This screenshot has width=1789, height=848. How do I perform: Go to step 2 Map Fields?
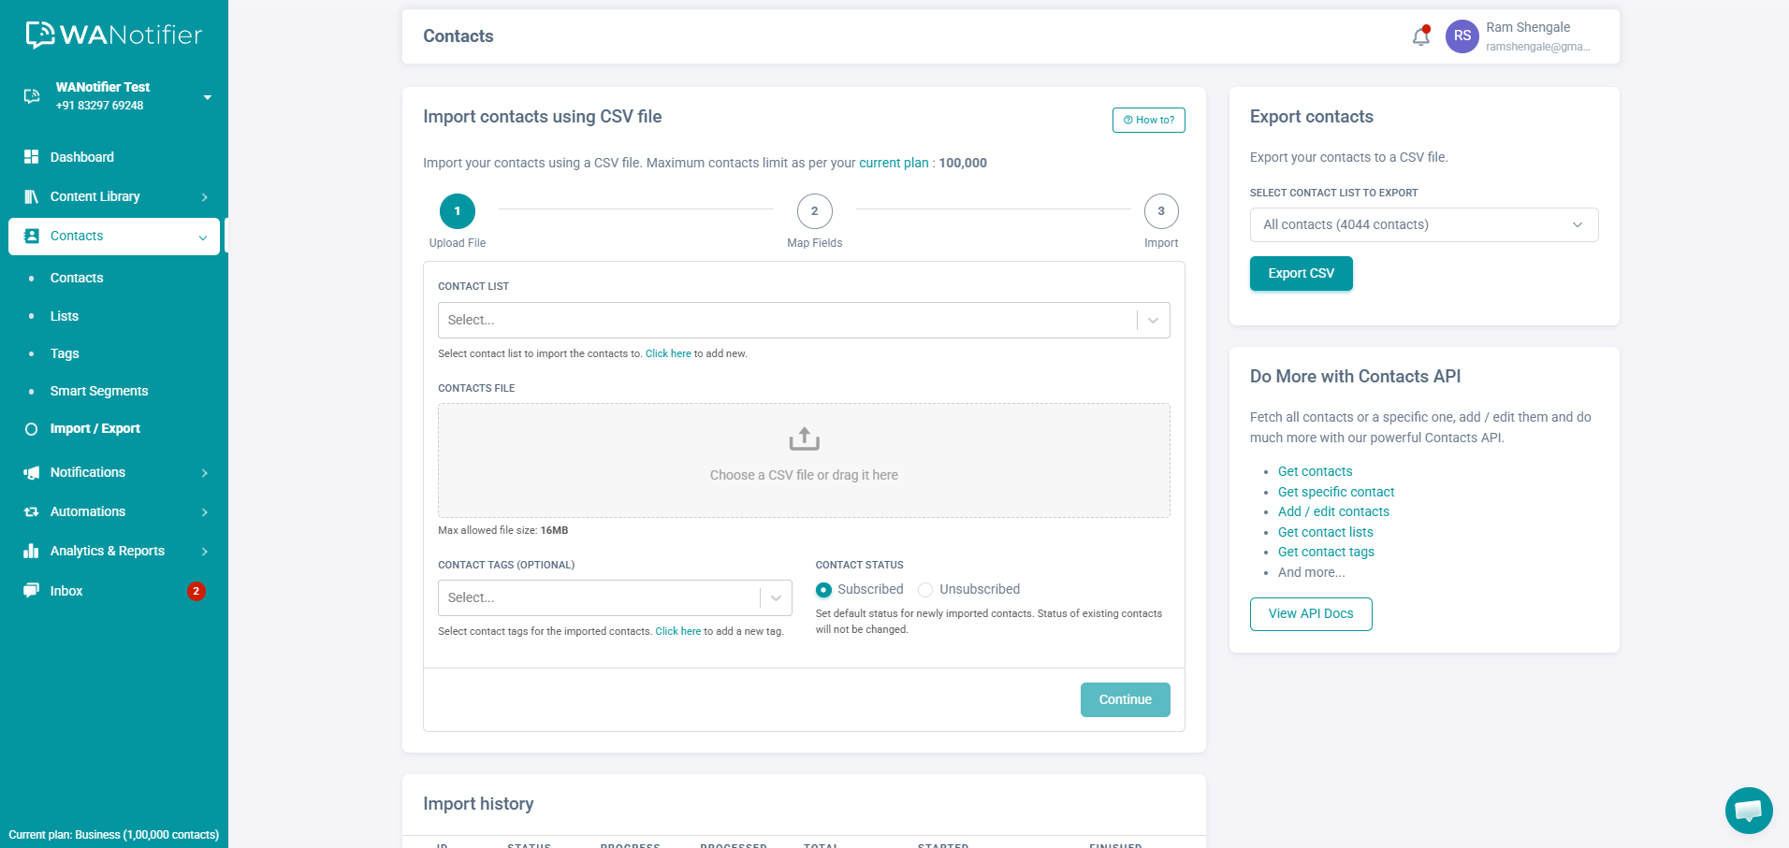(814, 211)
